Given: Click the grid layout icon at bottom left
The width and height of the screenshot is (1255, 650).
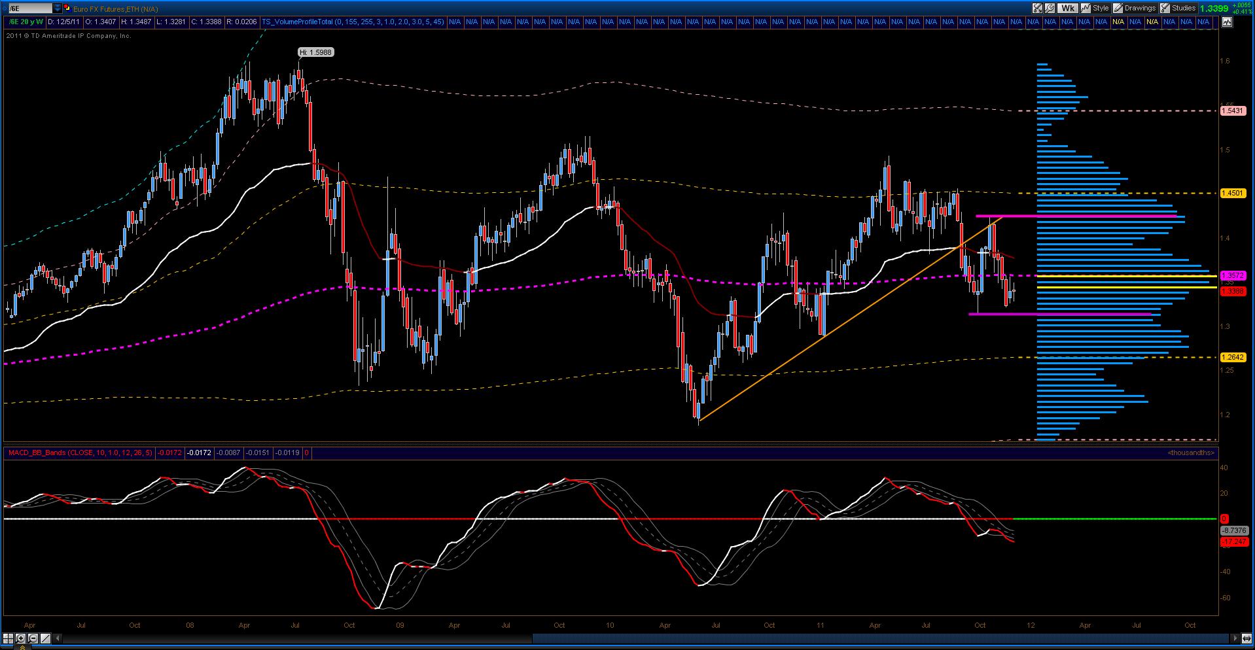Looking at the screenshot, I should [9, 638].
